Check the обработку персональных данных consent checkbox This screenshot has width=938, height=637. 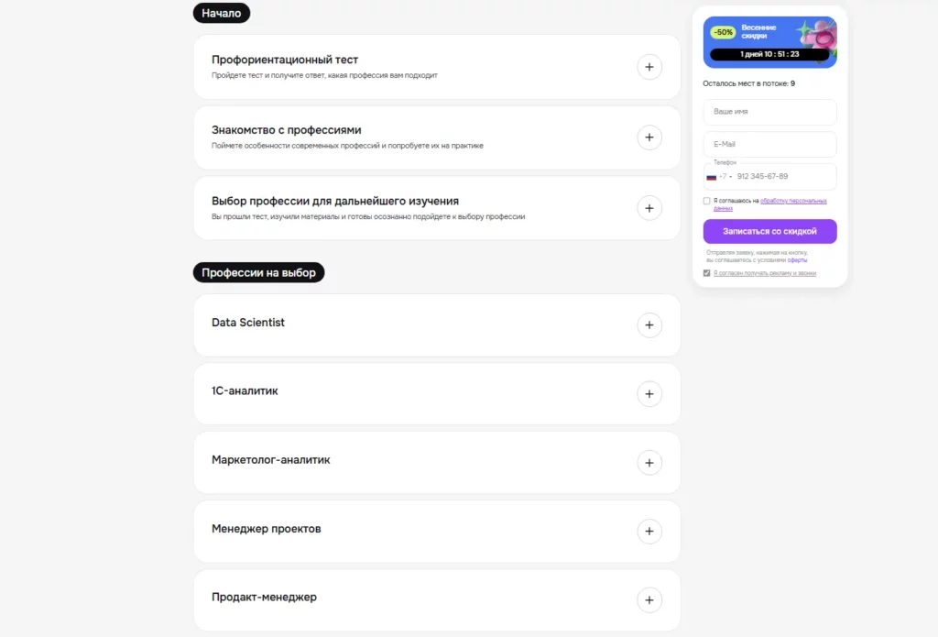tap(707, 201)
